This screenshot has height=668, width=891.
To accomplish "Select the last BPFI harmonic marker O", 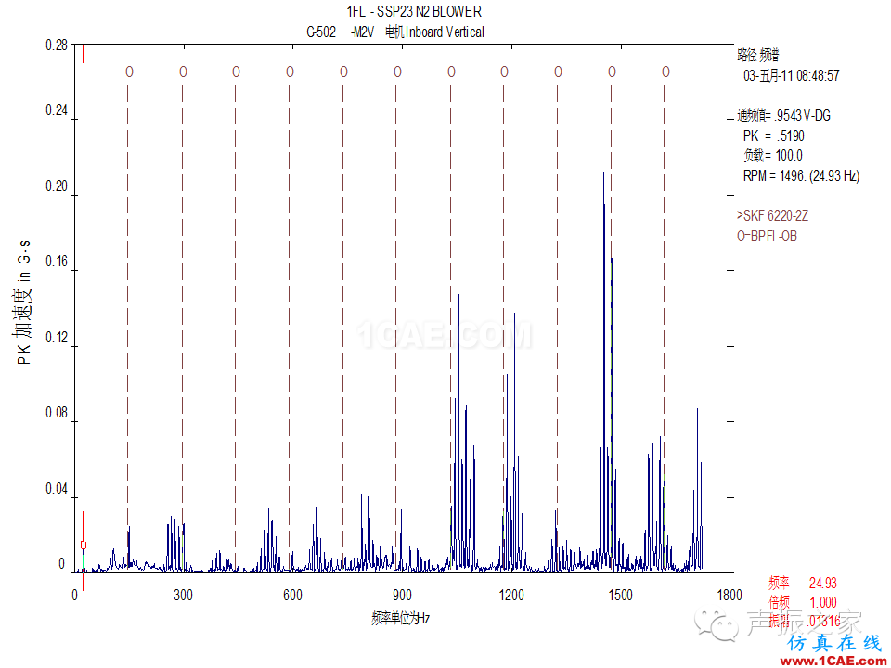I will (666, 72).
